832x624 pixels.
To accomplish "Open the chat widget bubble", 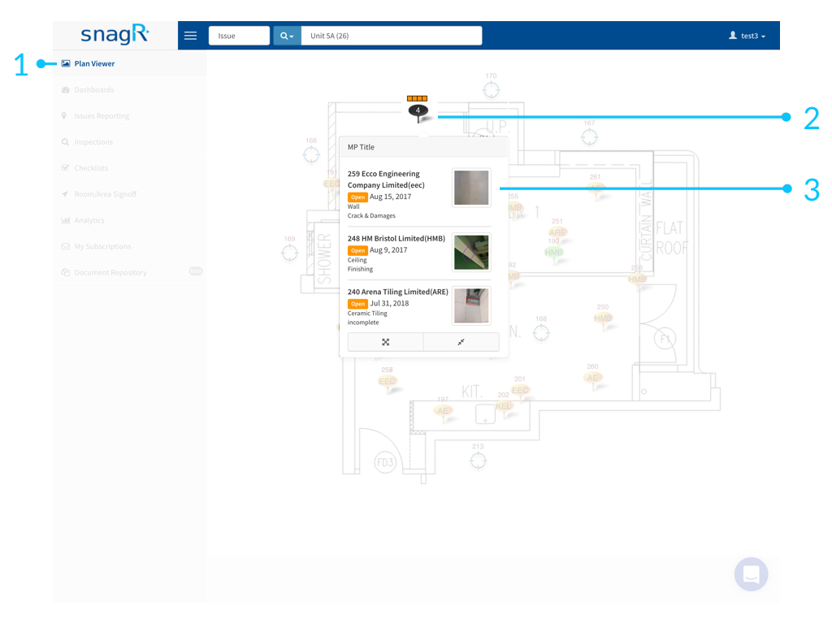I will [751, 574].
